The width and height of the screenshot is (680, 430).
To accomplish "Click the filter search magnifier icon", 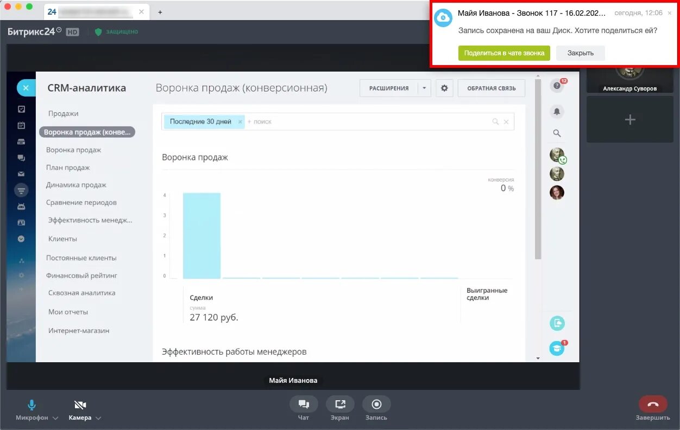I will 495,122.
